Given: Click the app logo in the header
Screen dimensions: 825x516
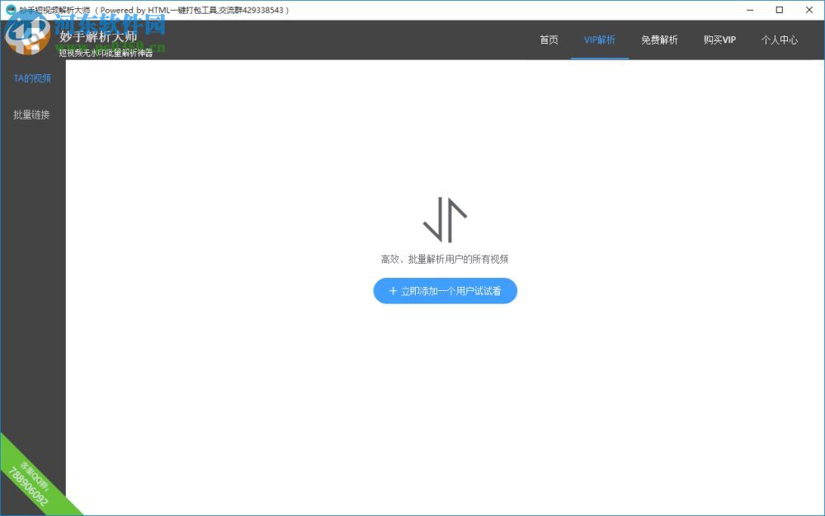Looking at the screenshot, I should (27, 35).
